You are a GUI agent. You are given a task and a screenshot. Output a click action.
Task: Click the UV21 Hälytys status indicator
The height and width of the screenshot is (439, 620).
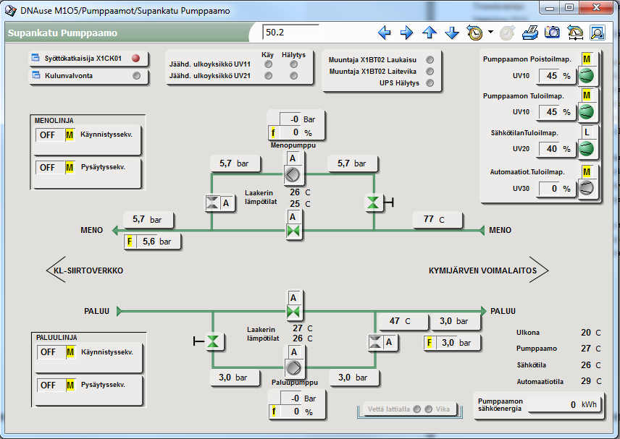click(x=293, y=76)
